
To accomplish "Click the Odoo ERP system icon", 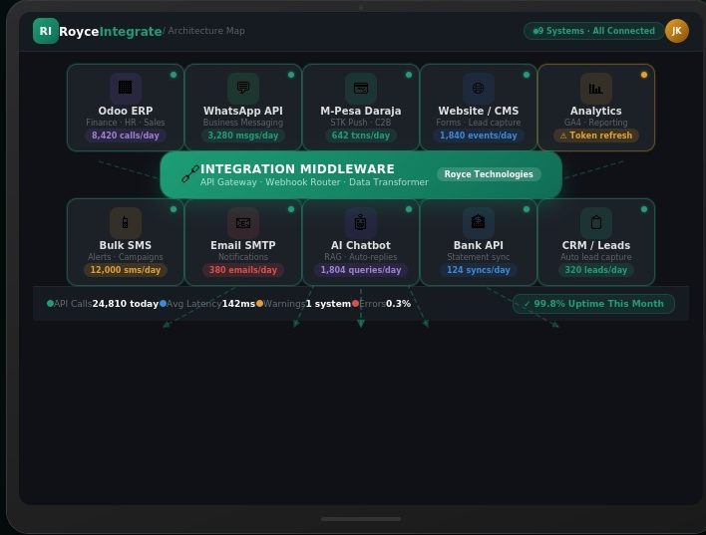I will pyautogui.click(x=125, y=88).
